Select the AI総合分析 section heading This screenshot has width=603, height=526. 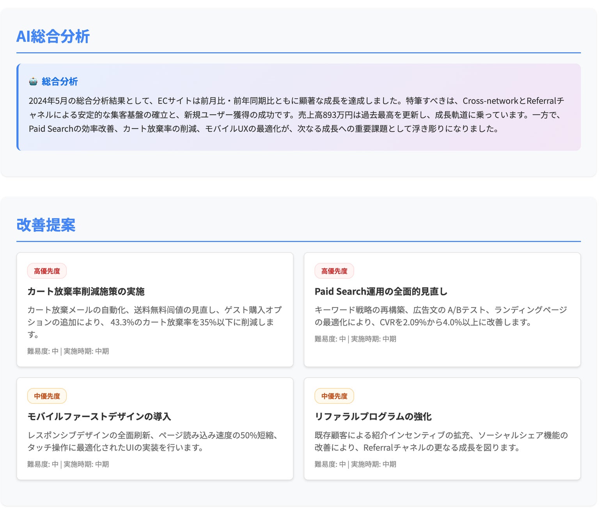click(53, 36)
